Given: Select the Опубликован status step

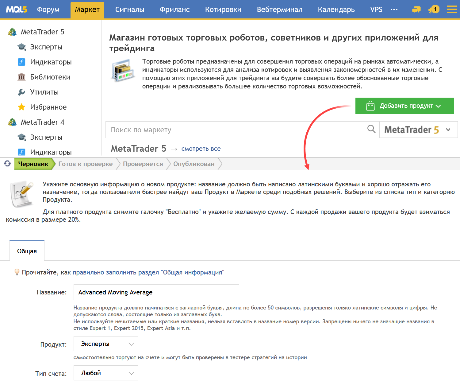Looking at the screenshot, I should click(x=194, y=164).
